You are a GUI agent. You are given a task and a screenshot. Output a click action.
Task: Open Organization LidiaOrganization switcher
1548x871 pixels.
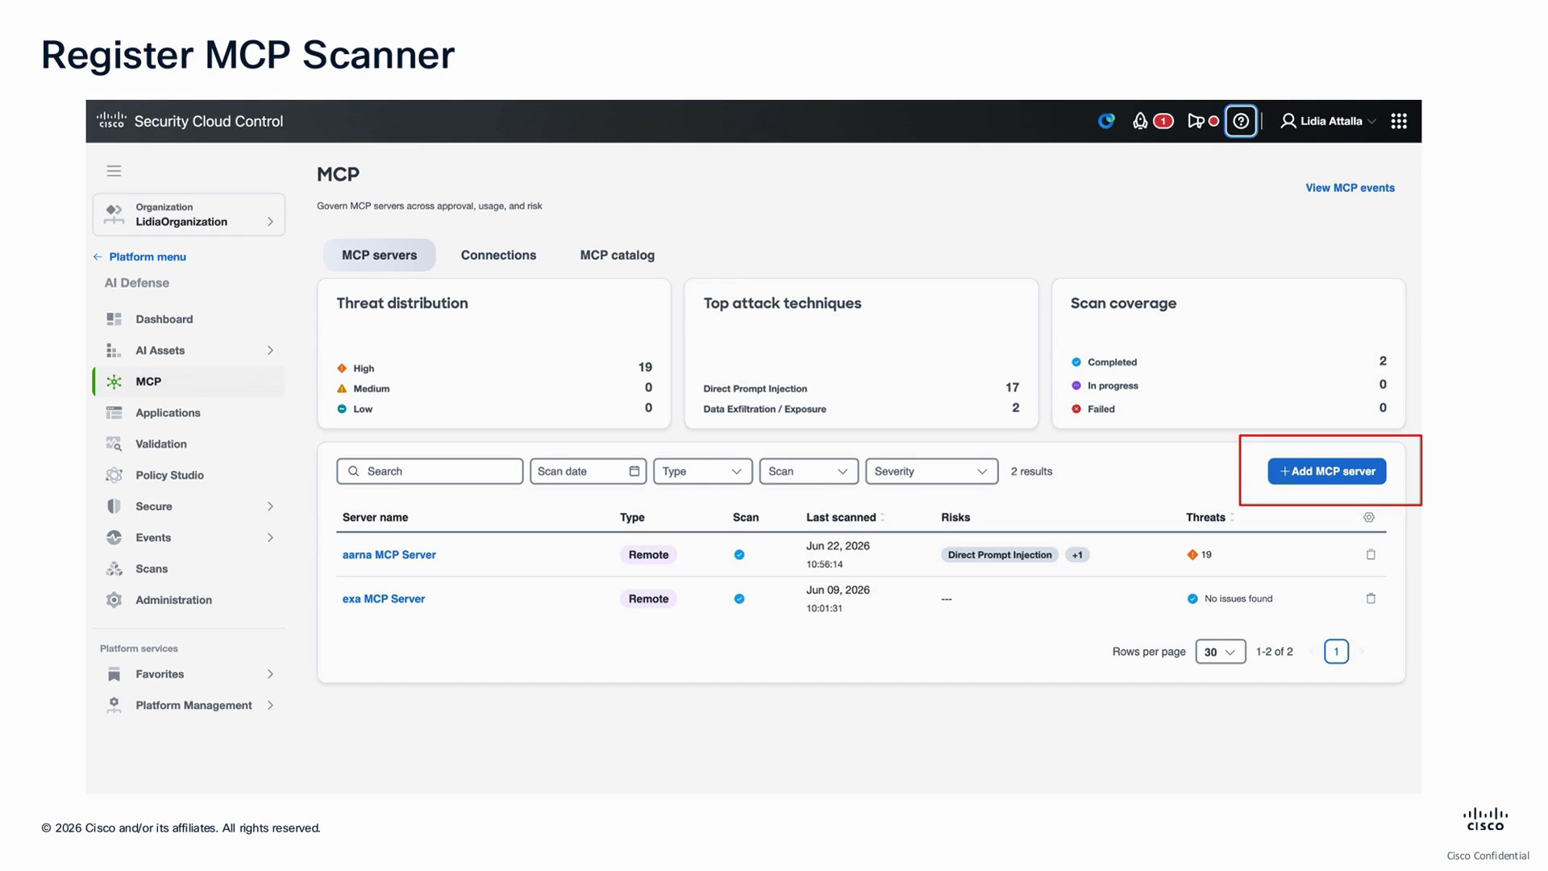tap(189, 215)
